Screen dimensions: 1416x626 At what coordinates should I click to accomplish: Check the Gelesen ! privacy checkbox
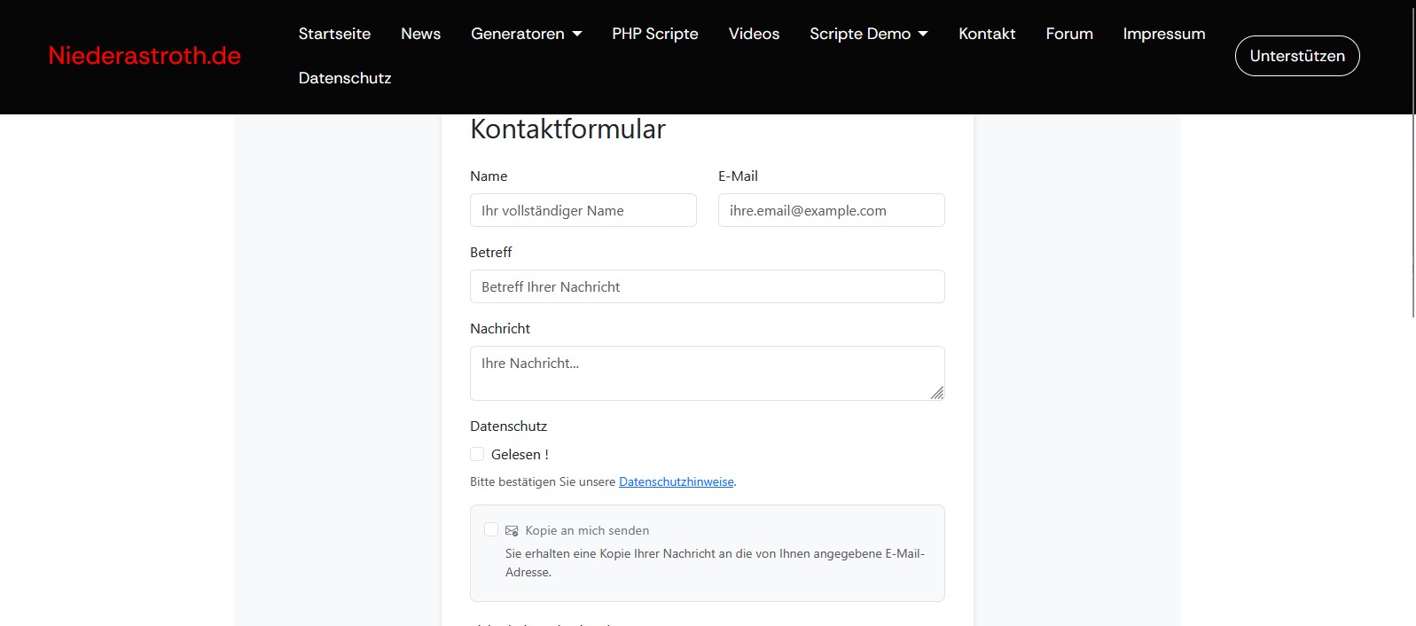[477, 454]
